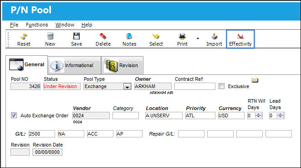Click the Category input field

pos(126,115)
